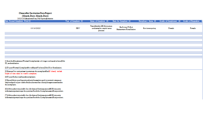Image resolution: width=222 pixels, height=135 pixels.
Task: Click the 2025-2026 academic year semester line
Action: 35,18
